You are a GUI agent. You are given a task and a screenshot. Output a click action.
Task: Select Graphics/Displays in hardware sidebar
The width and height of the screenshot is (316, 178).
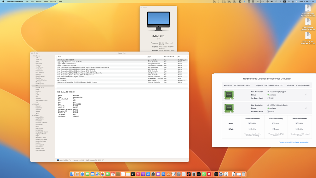click(41, 80)
